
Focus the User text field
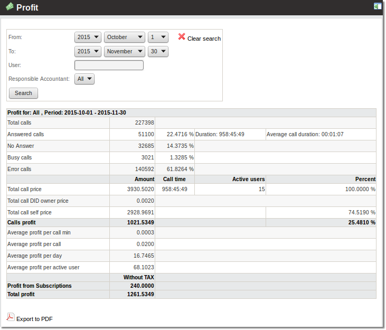tap(109, 65)
